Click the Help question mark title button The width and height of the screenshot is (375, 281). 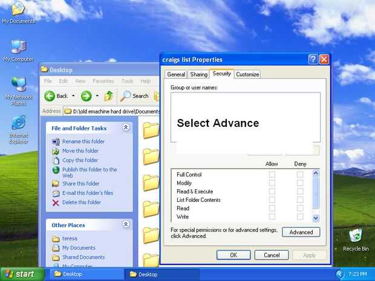coord(313,59)
